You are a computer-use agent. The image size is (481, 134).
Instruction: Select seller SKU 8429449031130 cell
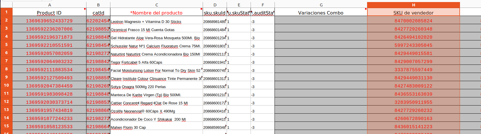414,77
